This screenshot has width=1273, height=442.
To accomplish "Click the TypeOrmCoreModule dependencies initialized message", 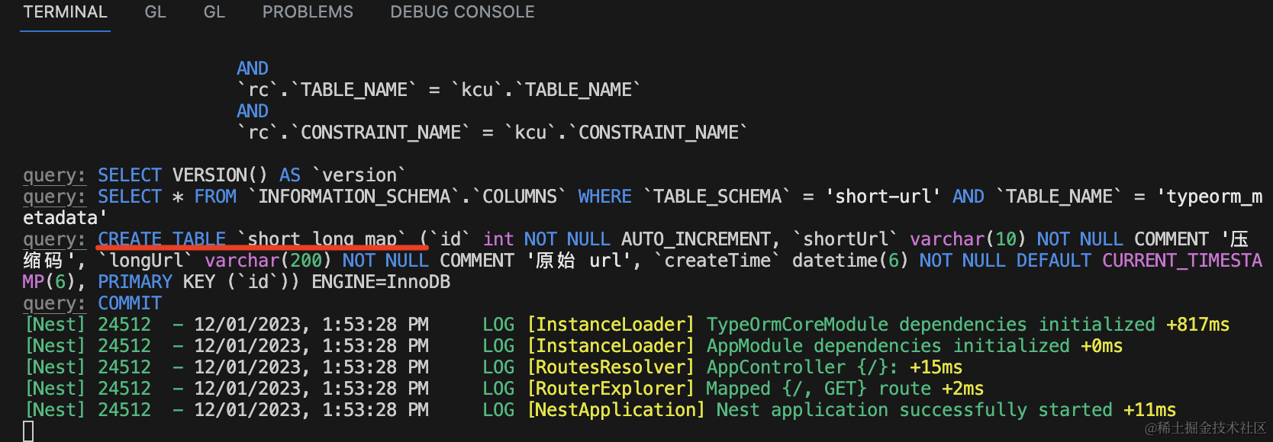I will (x=930, y=325).
